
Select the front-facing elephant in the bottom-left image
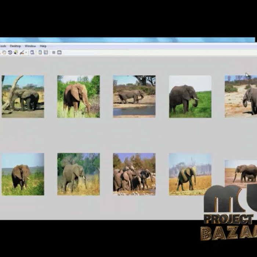click(23, 174)
